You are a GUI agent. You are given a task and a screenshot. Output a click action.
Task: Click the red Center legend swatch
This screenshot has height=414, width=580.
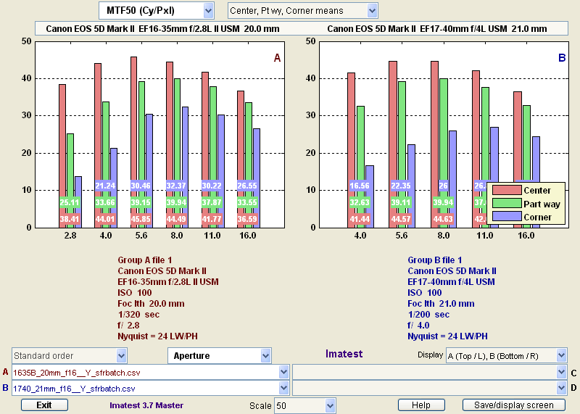[506, 190]
